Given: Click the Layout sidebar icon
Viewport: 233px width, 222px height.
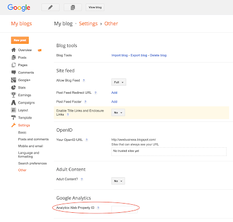Looking at the screenshot, I should [x=13, y=110].
